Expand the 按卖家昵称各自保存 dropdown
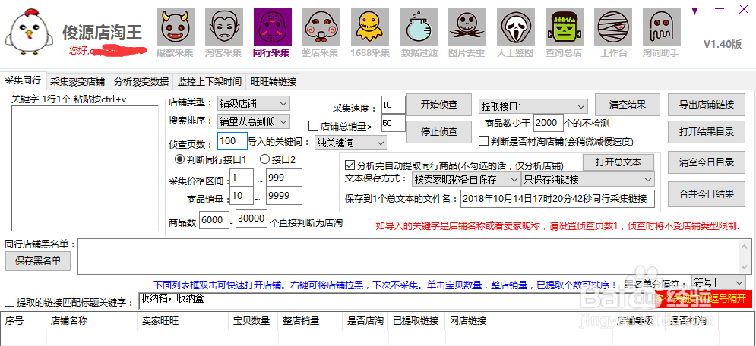This screenshot has height=346, width=756. click(467, 180)
